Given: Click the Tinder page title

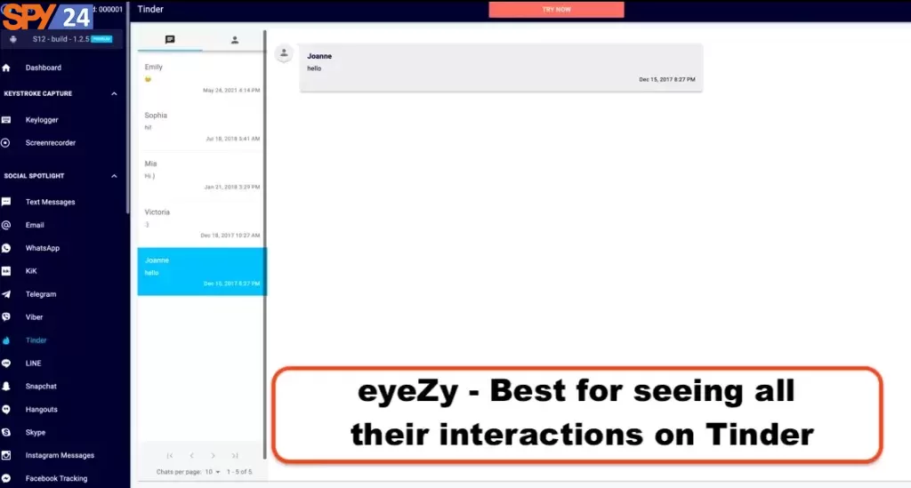Looking at the screenshot, I should 150,9.
